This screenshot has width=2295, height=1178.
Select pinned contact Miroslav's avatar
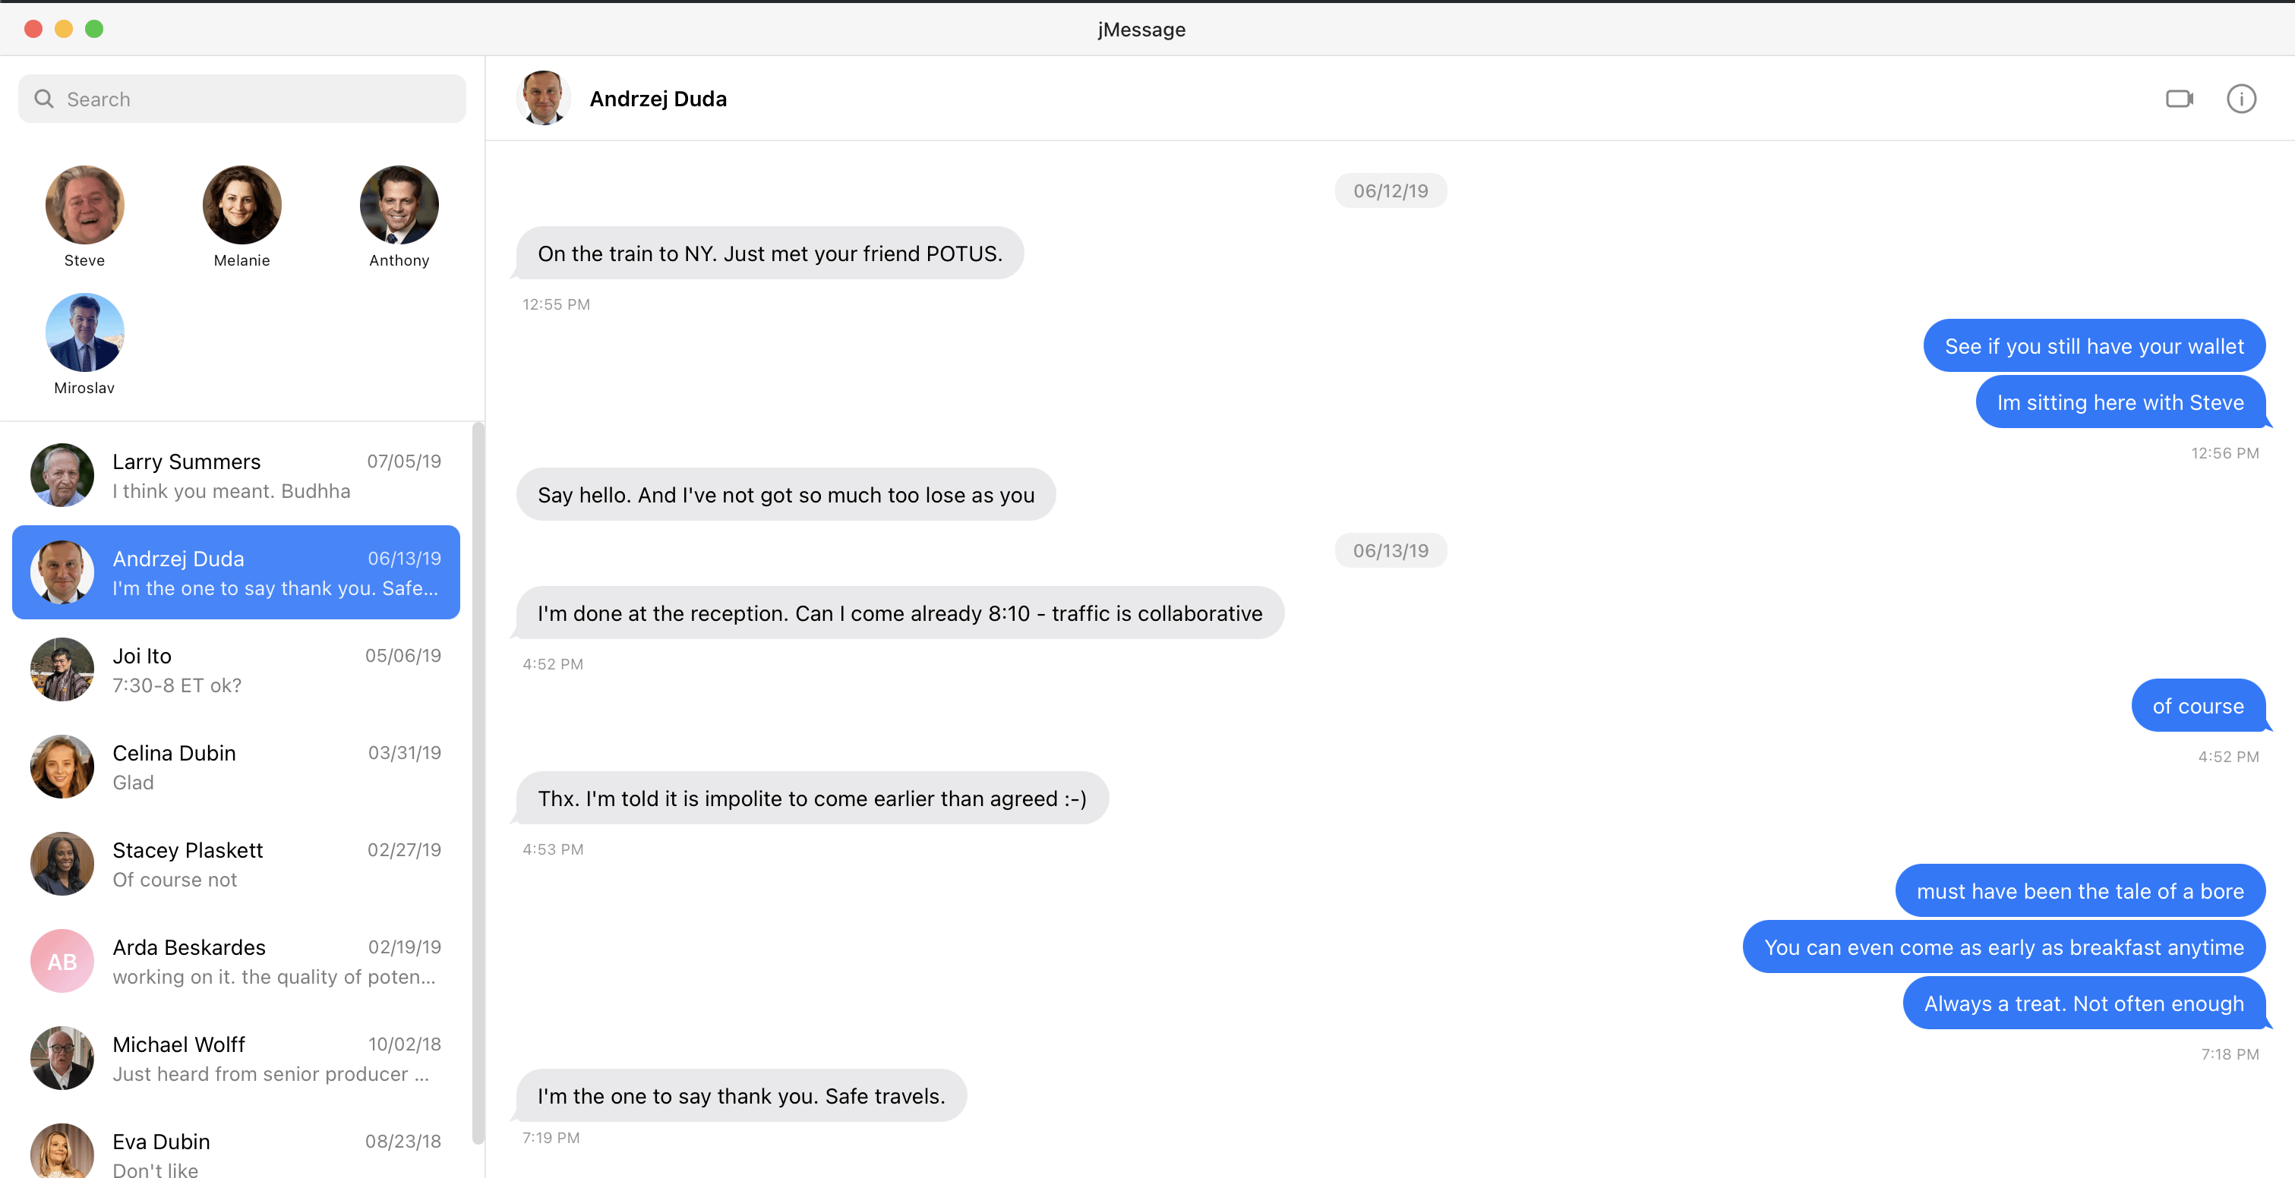(x=84, y=332)
